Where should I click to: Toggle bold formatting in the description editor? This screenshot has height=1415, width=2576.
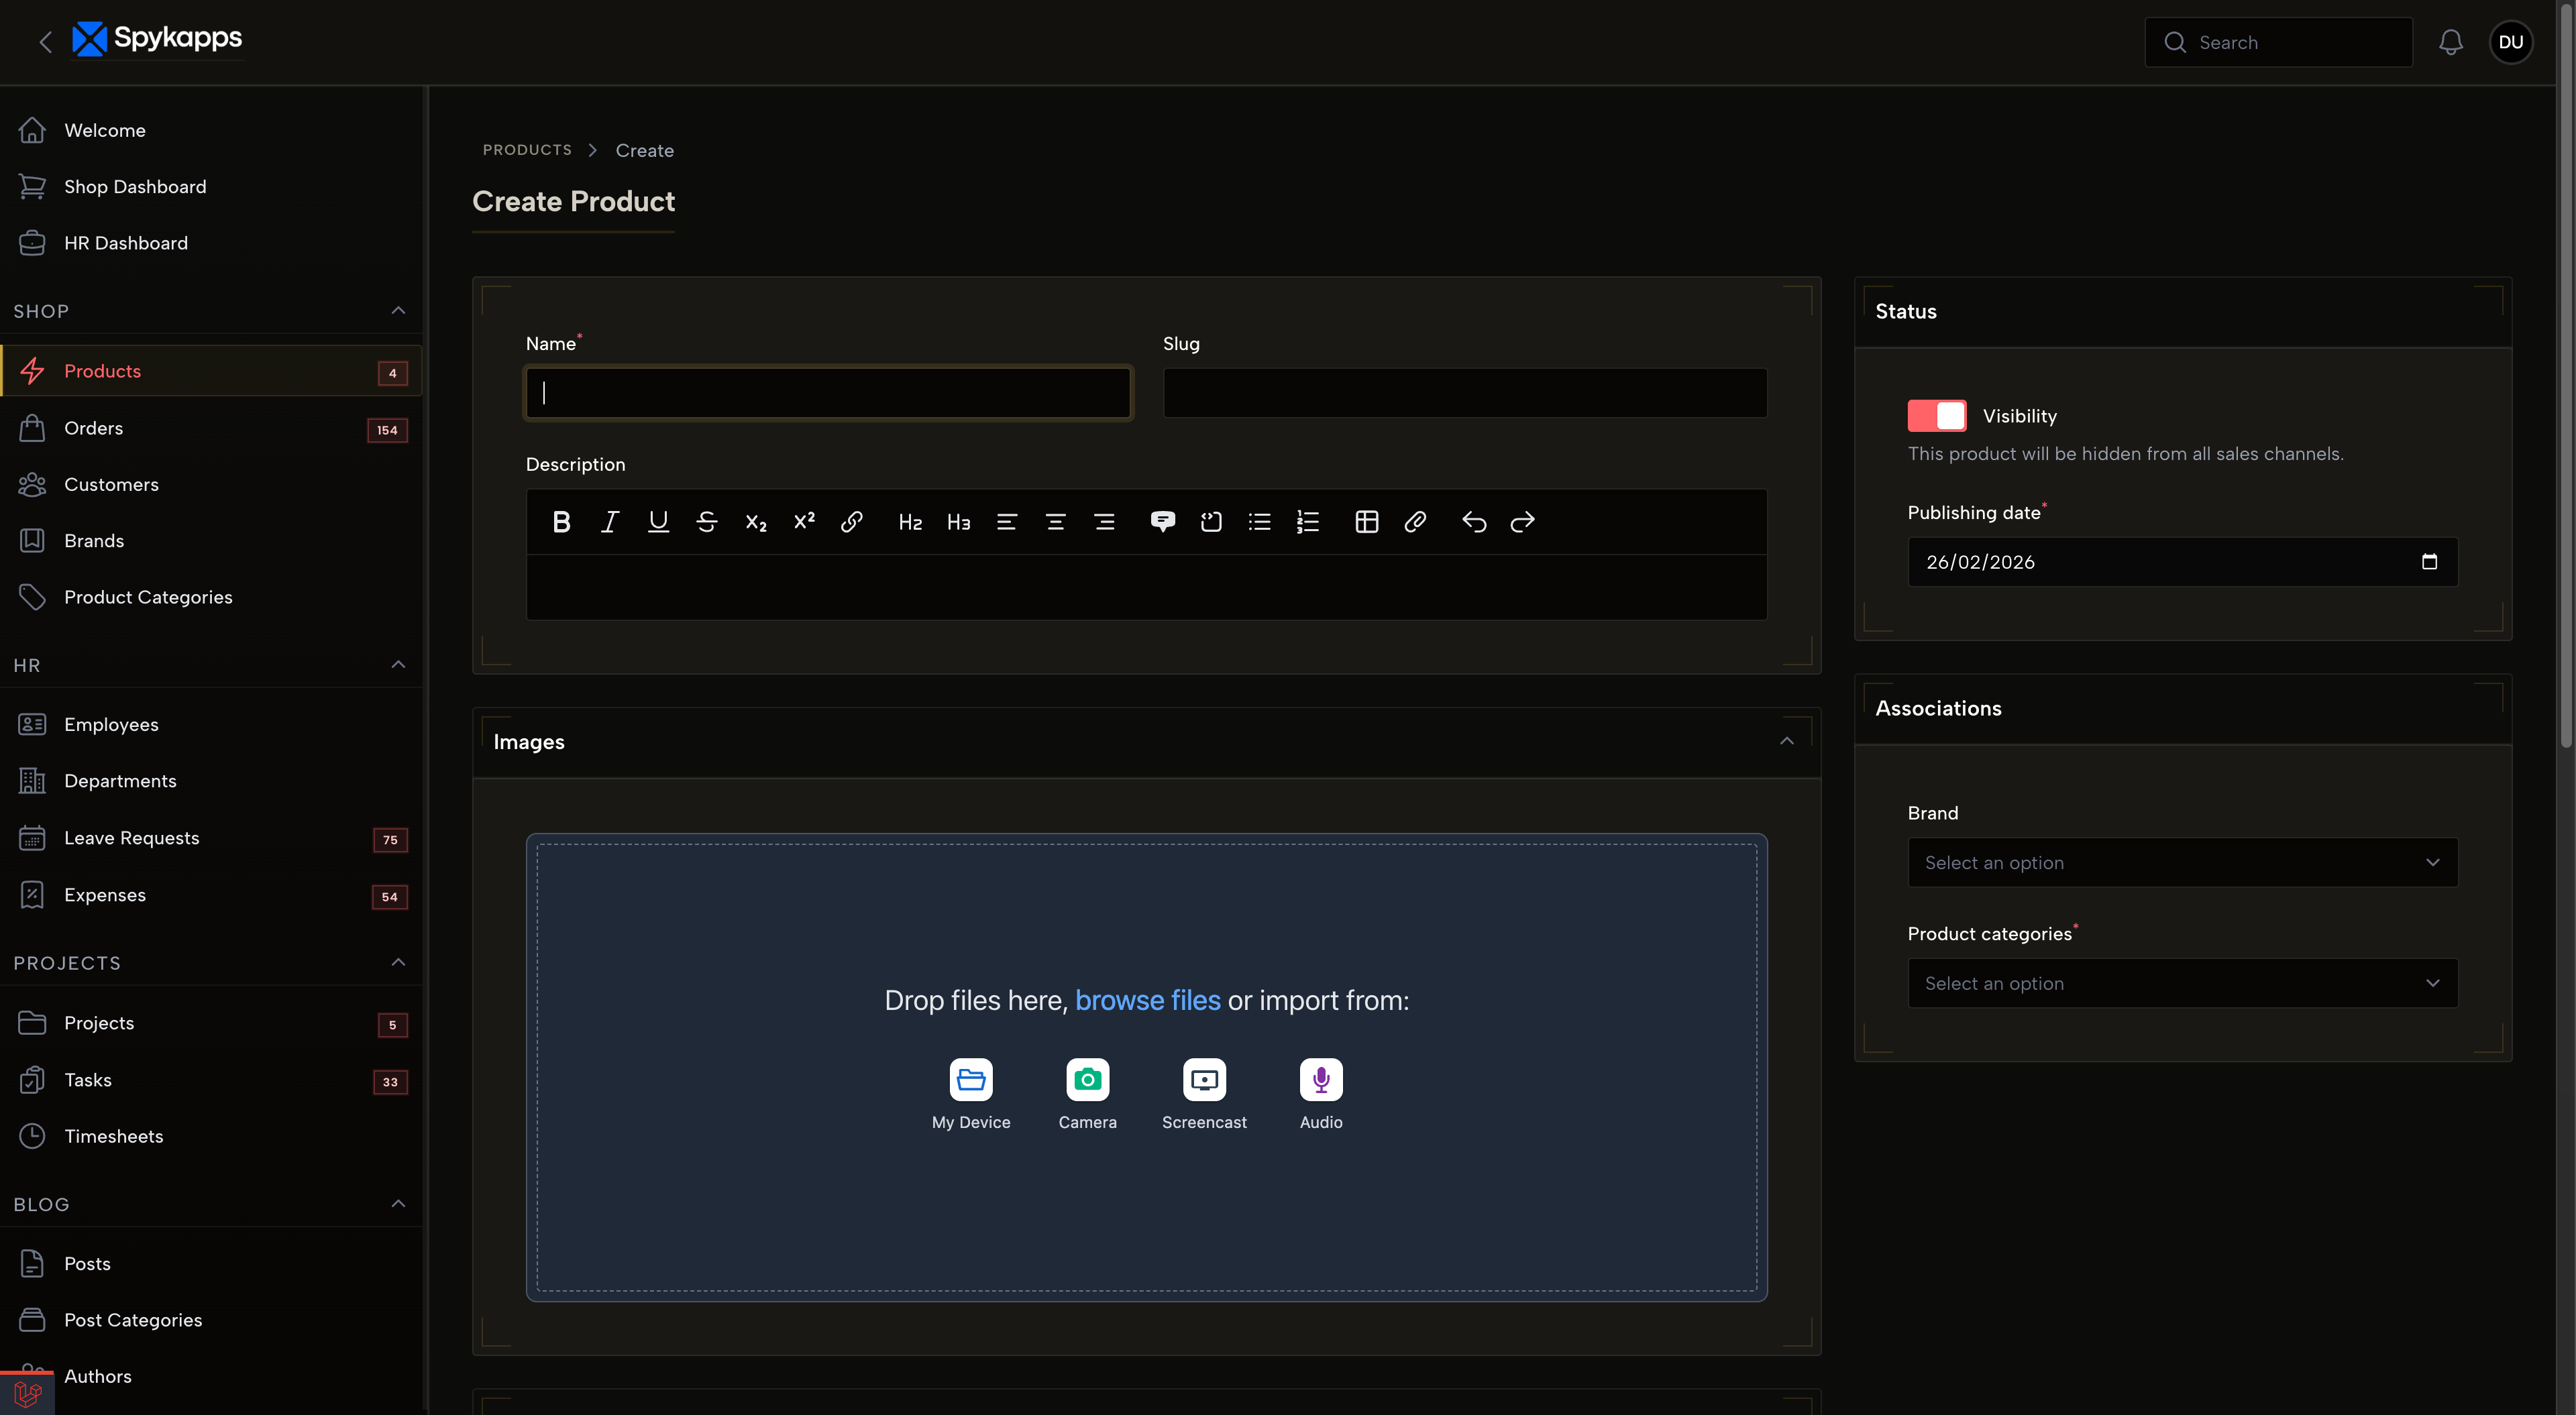[561, 521]
